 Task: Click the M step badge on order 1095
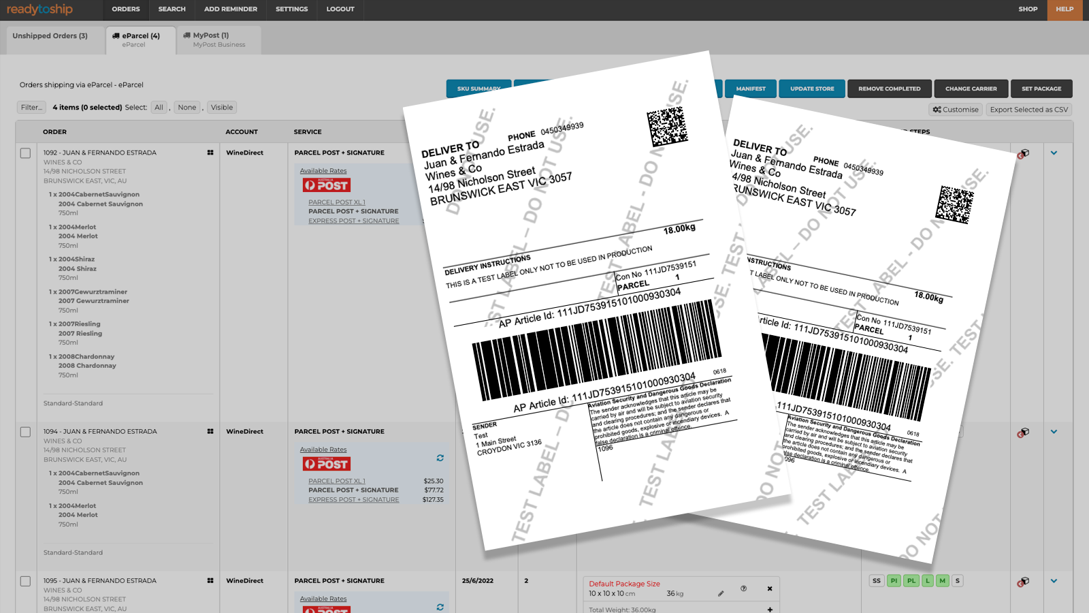click(x=942, y=581)
